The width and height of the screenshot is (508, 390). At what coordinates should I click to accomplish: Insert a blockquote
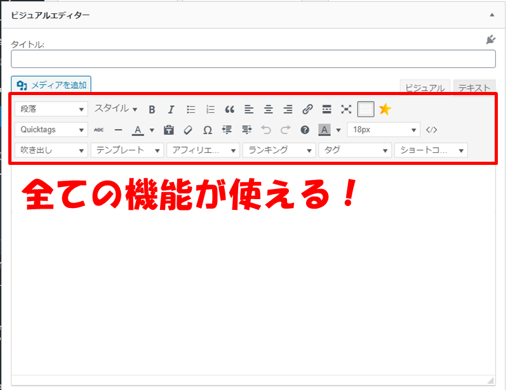[230, 109]
